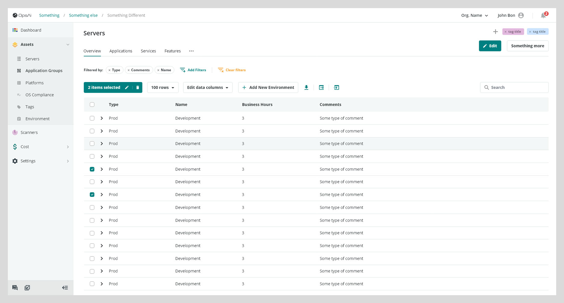This screenshot has height=303, width=564.
Task: Click the Add New Environment button
Action: [268, 87]
